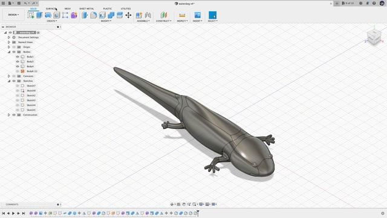
Task: Switch to the Mesh tab
Action: 67,8
